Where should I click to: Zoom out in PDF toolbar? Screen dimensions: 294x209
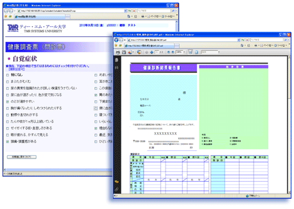coord(169,52)
